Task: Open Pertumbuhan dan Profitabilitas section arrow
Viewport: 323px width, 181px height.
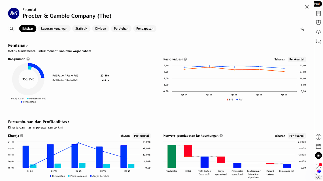Action: (x=39, y=122)
